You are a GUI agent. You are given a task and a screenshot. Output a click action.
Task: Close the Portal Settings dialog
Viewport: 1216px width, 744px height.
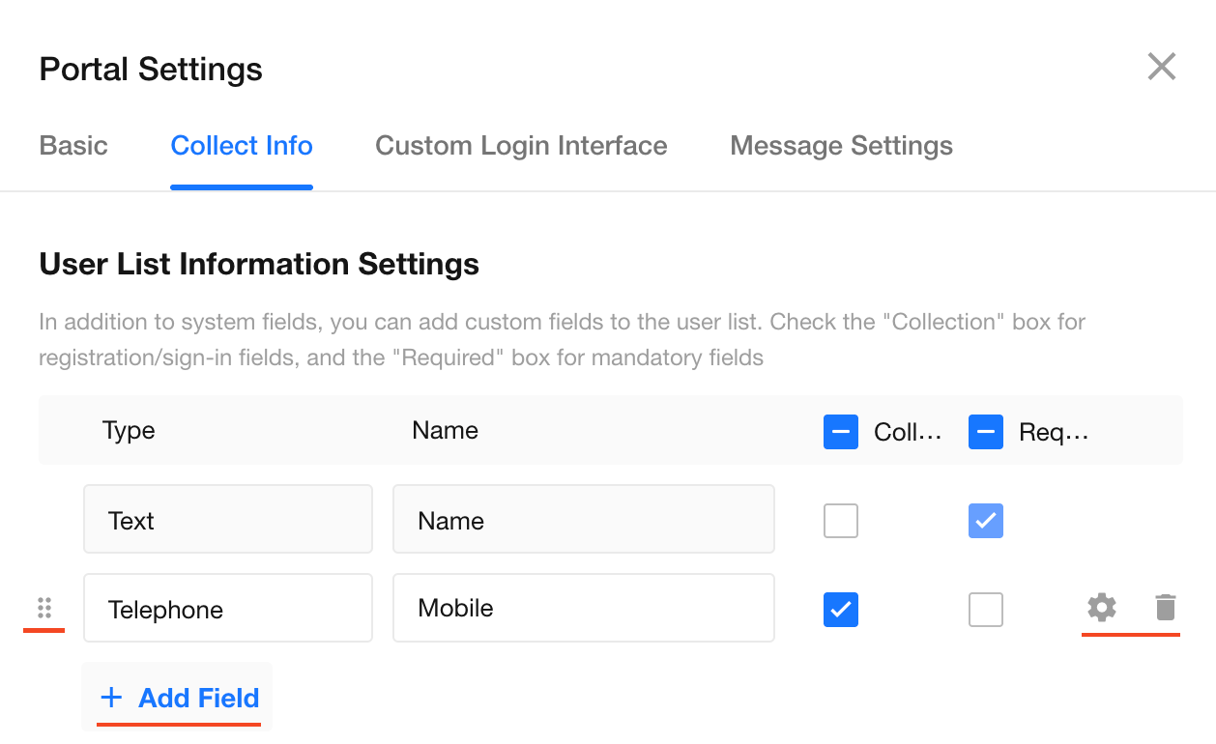tap(1161, 67)
